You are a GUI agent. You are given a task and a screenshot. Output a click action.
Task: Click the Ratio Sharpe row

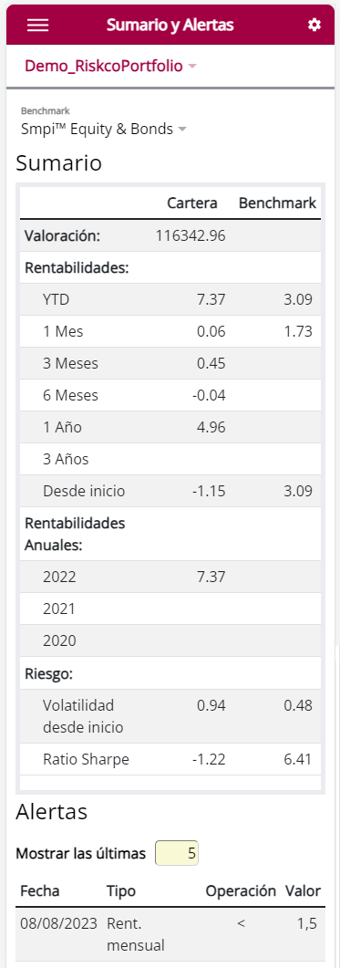coord(170,759)
